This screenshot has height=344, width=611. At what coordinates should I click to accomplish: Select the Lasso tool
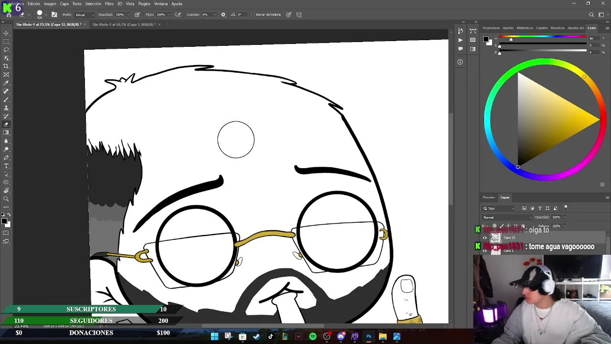click(6, 50)
